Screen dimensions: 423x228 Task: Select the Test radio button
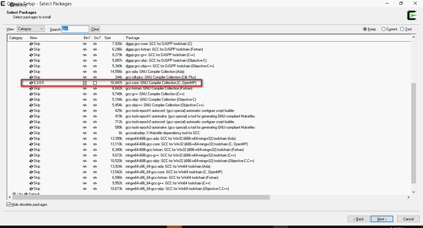click(x=402, y=29)
